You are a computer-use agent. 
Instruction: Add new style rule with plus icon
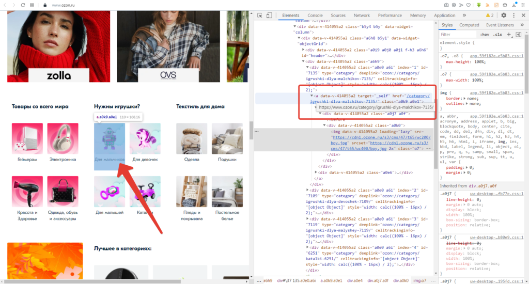coord(509,35)
